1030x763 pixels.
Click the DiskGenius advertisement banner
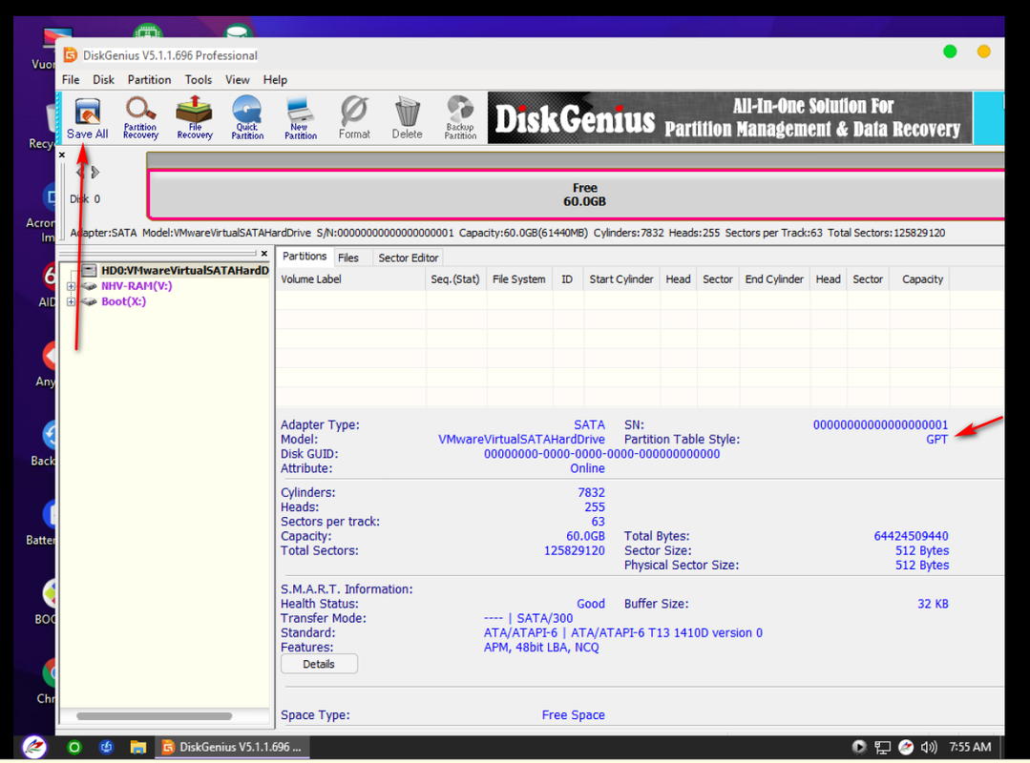[x=729, y=118]
